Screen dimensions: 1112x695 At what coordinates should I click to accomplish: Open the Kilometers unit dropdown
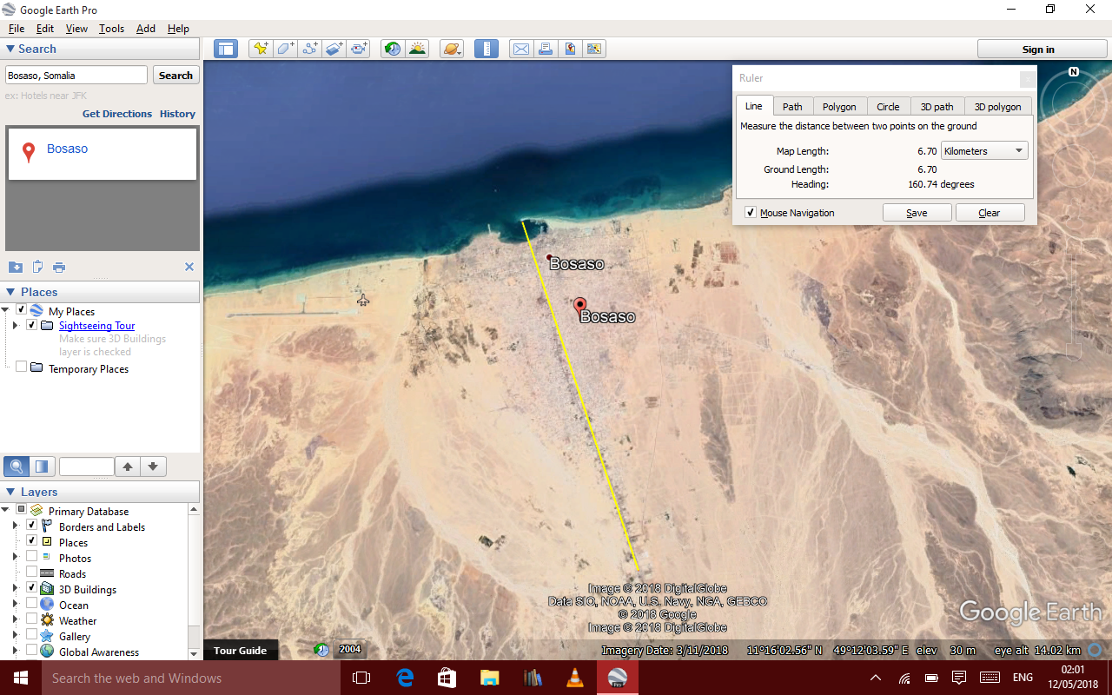(984, 151)
